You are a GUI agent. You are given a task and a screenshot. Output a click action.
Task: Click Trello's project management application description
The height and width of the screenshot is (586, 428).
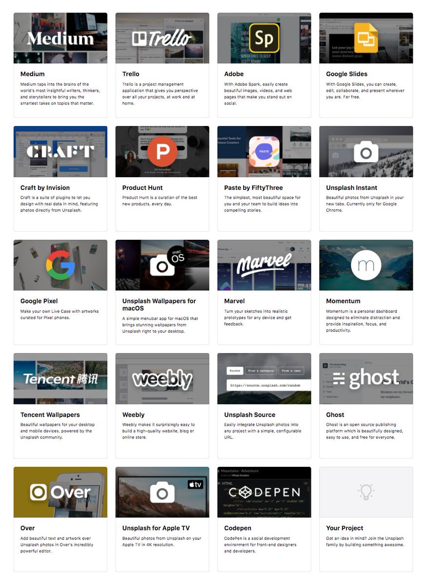(x=160, y=94)
